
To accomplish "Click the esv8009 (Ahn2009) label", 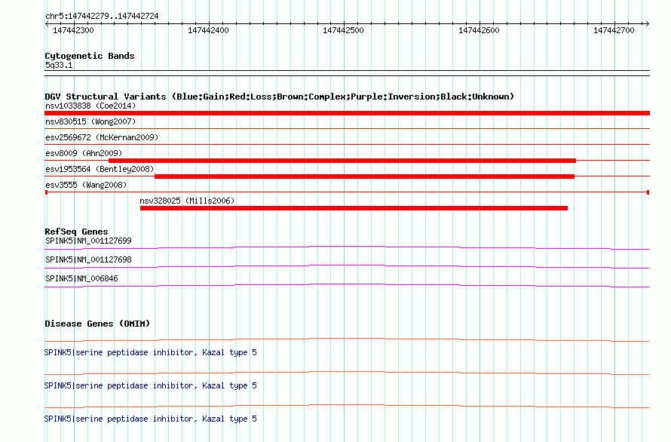I will point(84,153).
